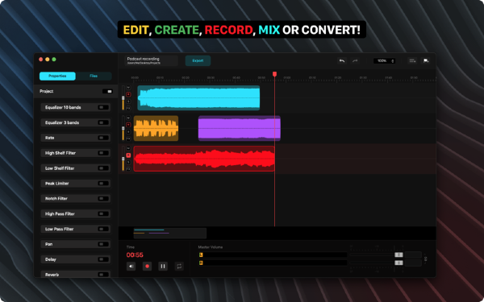Screen dimensions: 484x302
Task: Click the Export button
Action: 198,60
